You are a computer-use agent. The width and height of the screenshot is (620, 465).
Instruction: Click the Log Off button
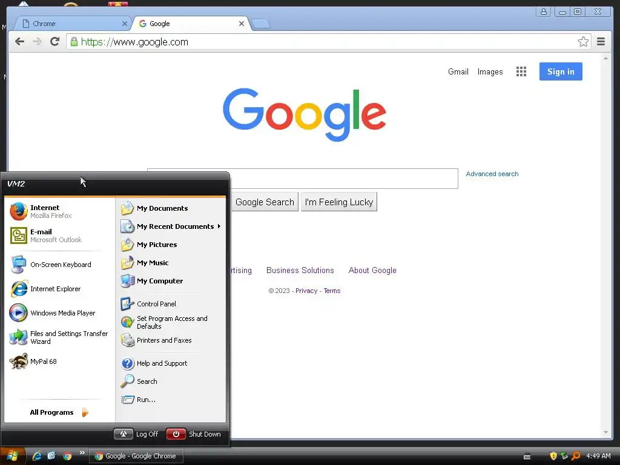[136, 434]
